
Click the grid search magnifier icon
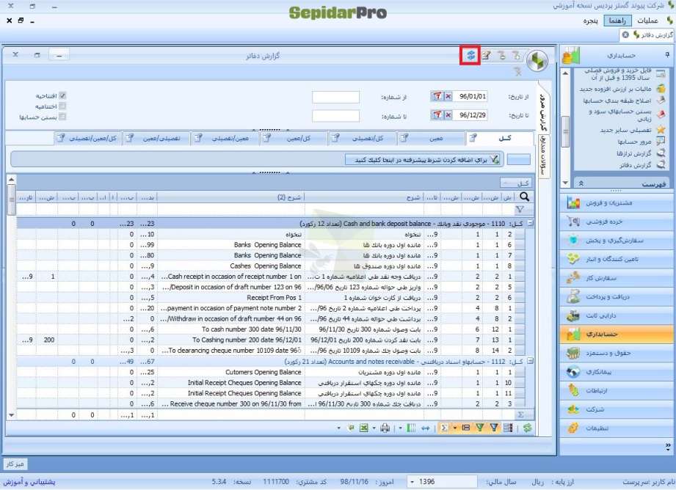pos(524,197)
